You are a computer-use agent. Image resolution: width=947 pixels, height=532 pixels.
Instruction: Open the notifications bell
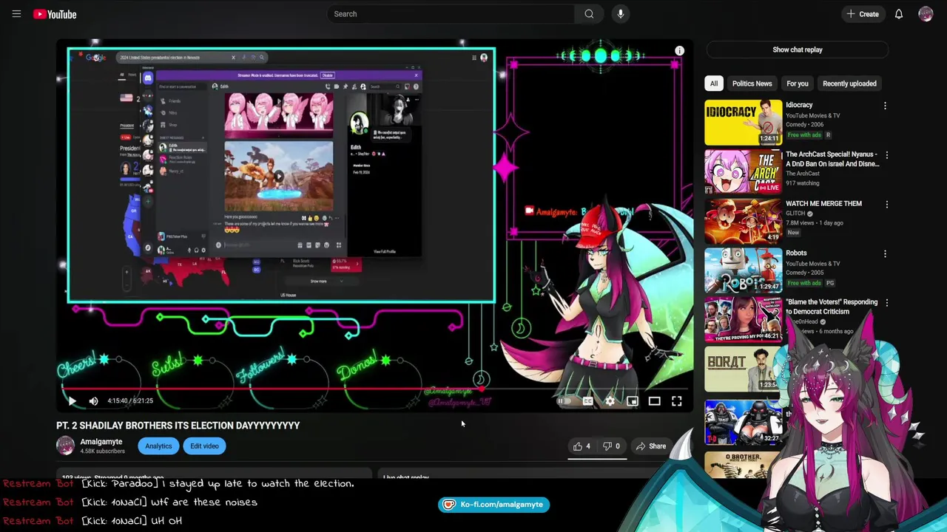(899, 14)
